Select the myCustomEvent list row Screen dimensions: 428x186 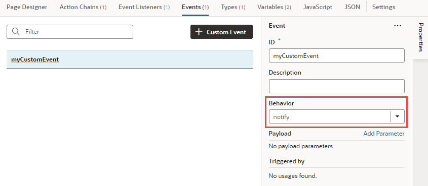pyautogui.click(x=130, y=59)
